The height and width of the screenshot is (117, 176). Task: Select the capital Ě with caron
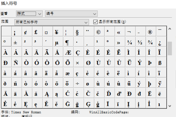coord(48,103)
